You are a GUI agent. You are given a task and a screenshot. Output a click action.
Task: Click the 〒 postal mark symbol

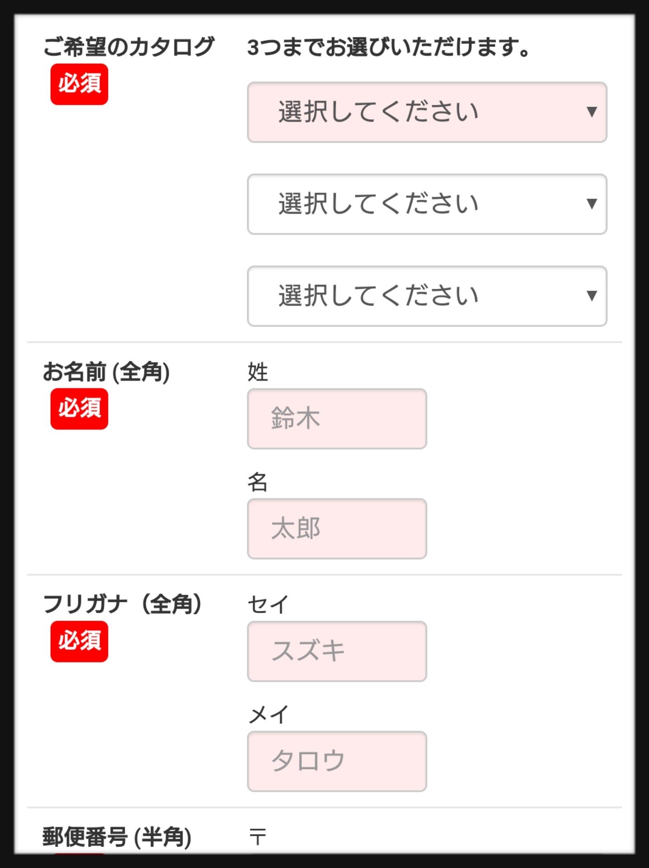point(258,836)
